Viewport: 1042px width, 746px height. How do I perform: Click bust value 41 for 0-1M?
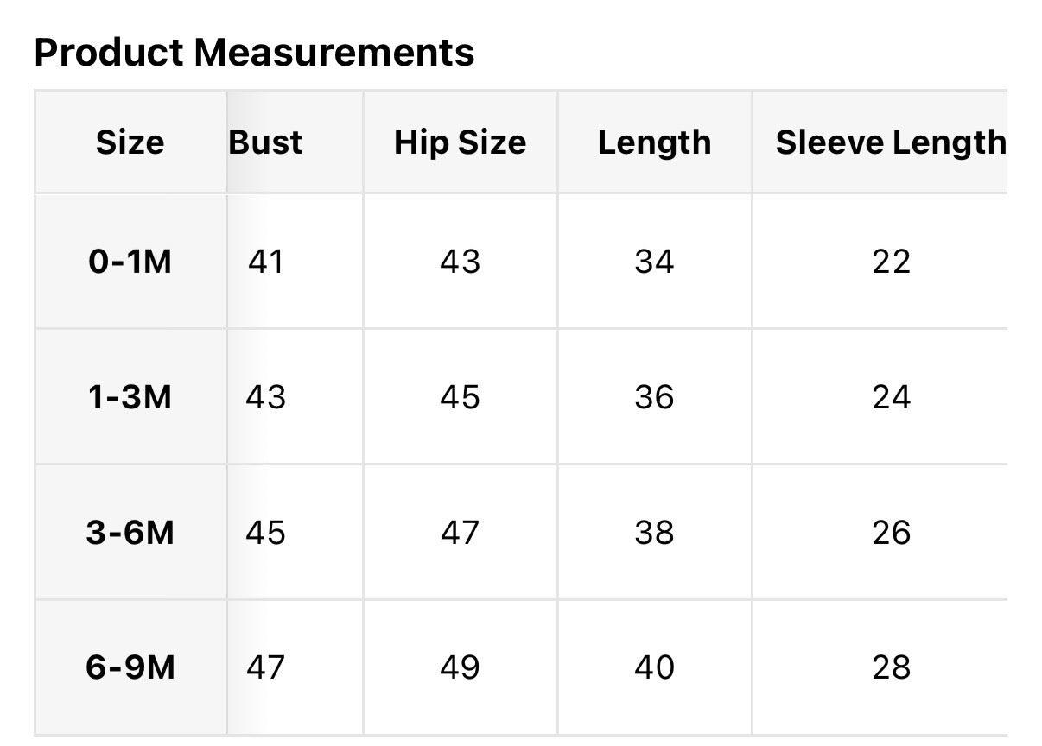click(265, 262)
